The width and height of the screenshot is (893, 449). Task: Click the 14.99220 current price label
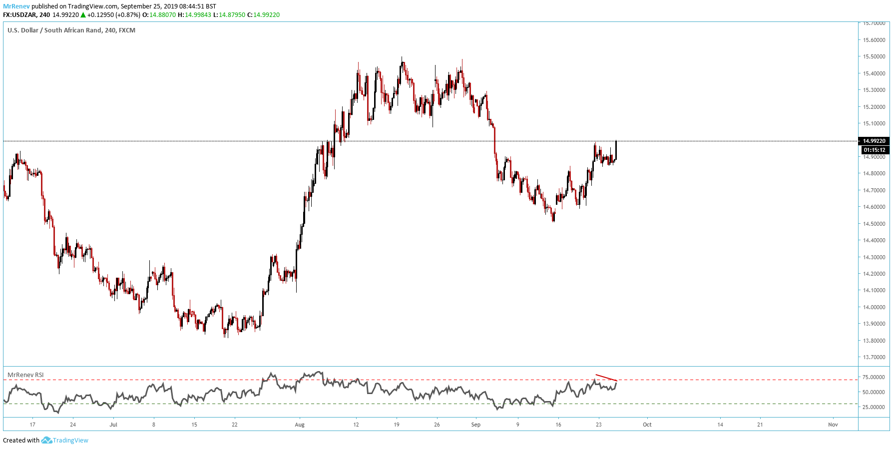874,141
